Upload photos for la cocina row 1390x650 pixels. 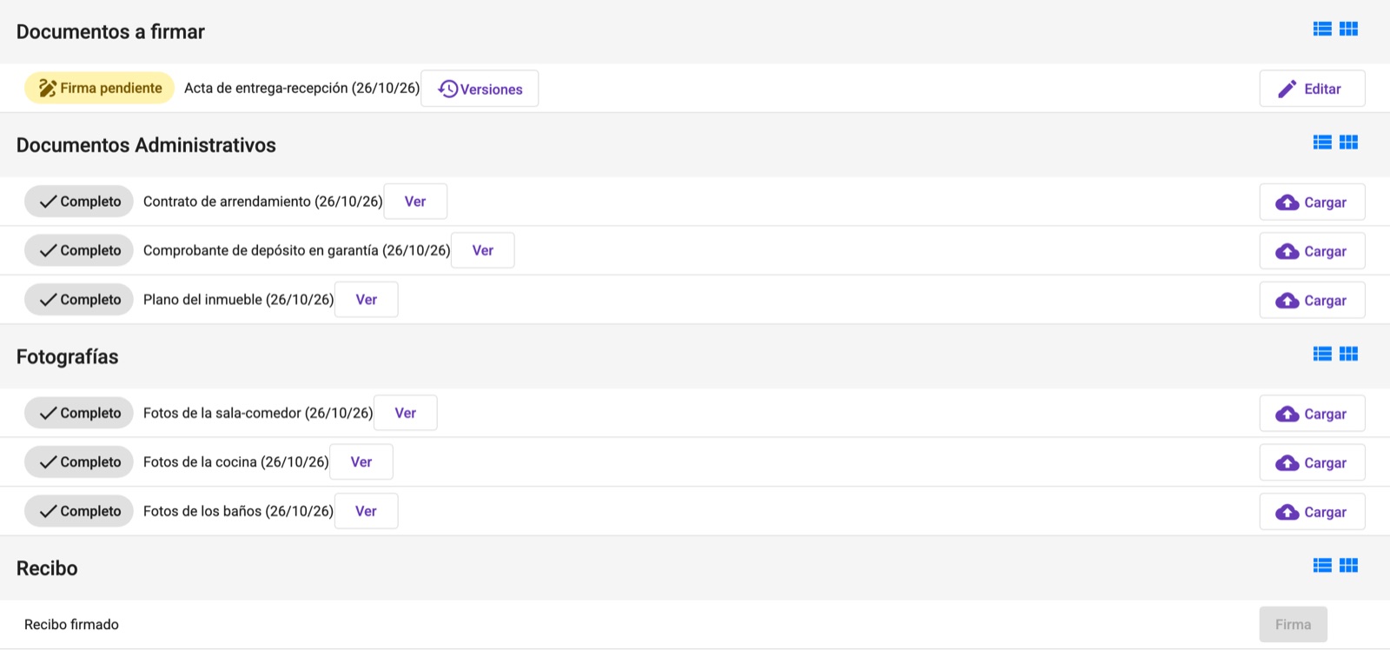coord(1312,462)
